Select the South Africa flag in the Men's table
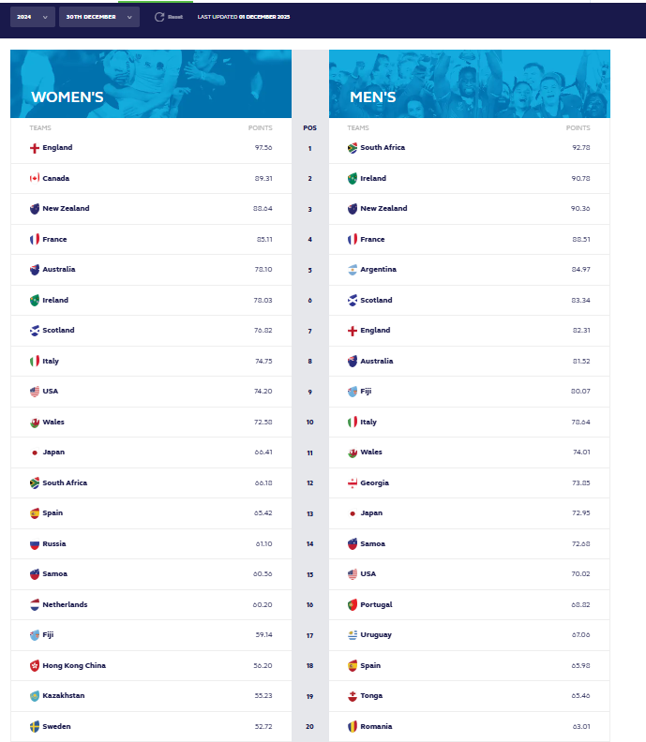Screen dimensions: 646x742 [x=353, y=148]
